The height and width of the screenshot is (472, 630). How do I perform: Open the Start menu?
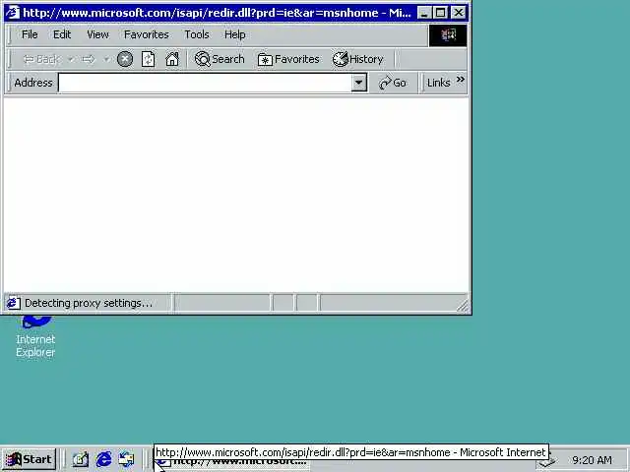click(29, 459)
